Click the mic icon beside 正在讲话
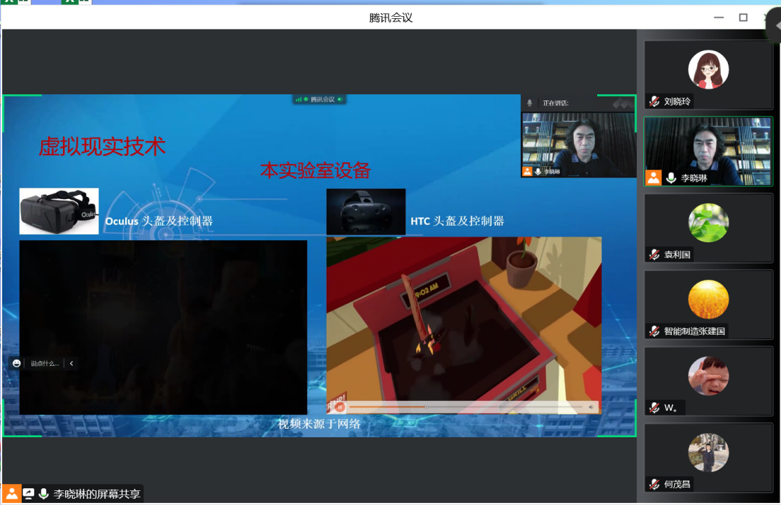 (x=529, y=103)
